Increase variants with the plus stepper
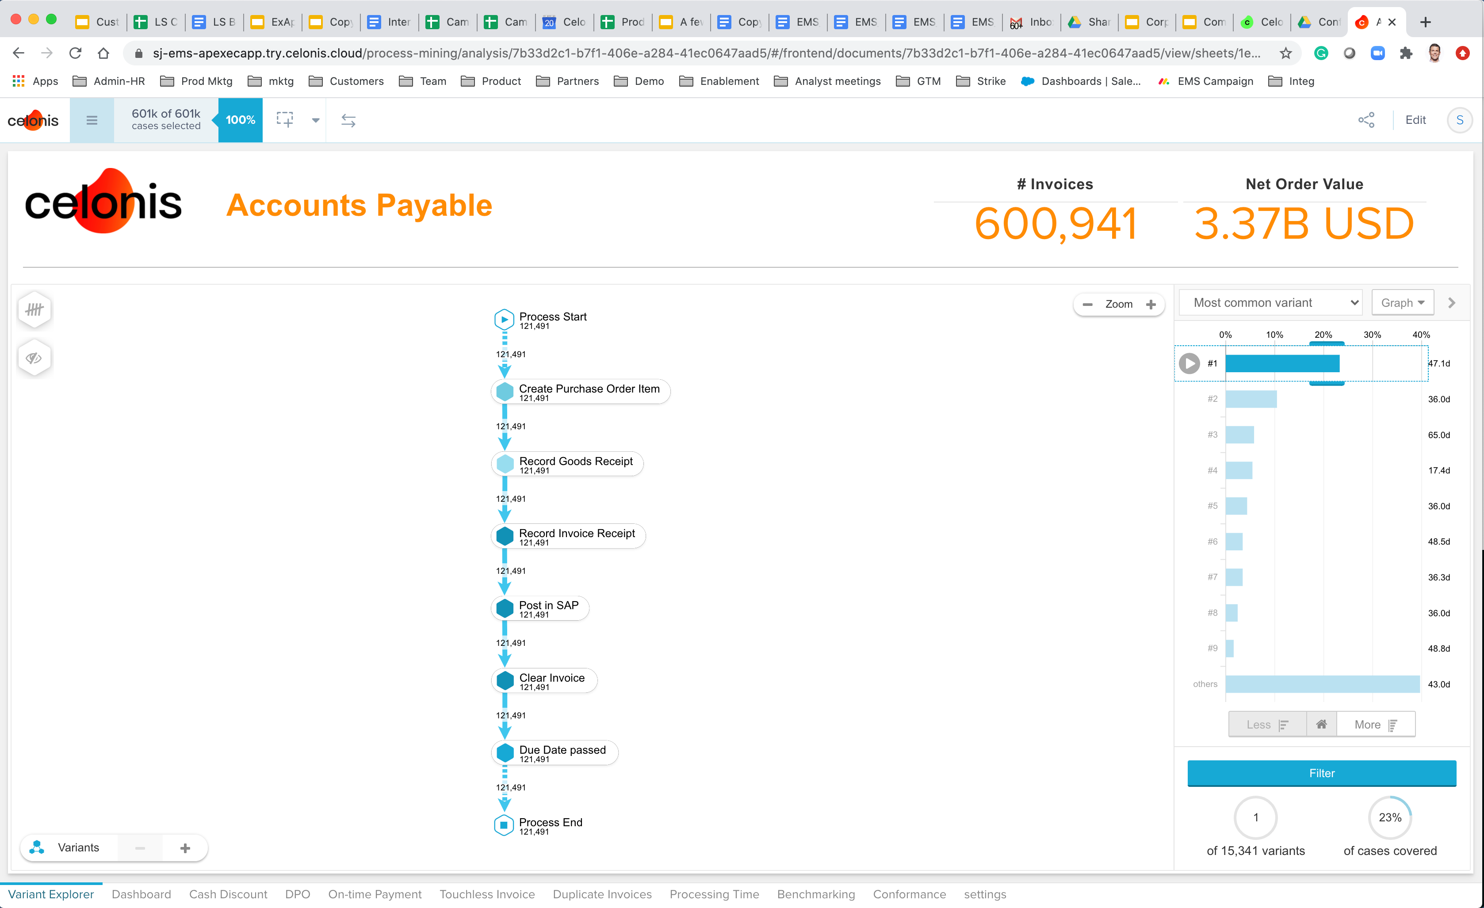 coord(186,848)
